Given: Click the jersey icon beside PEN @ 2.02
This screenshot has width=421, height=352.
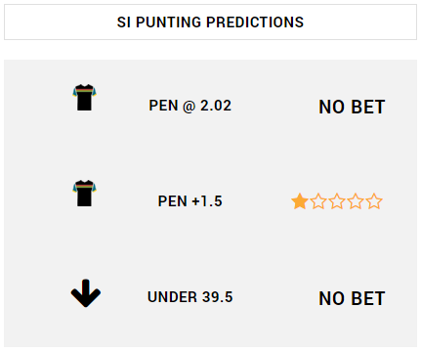Looking at the screenshot, I should click(84, 98).
